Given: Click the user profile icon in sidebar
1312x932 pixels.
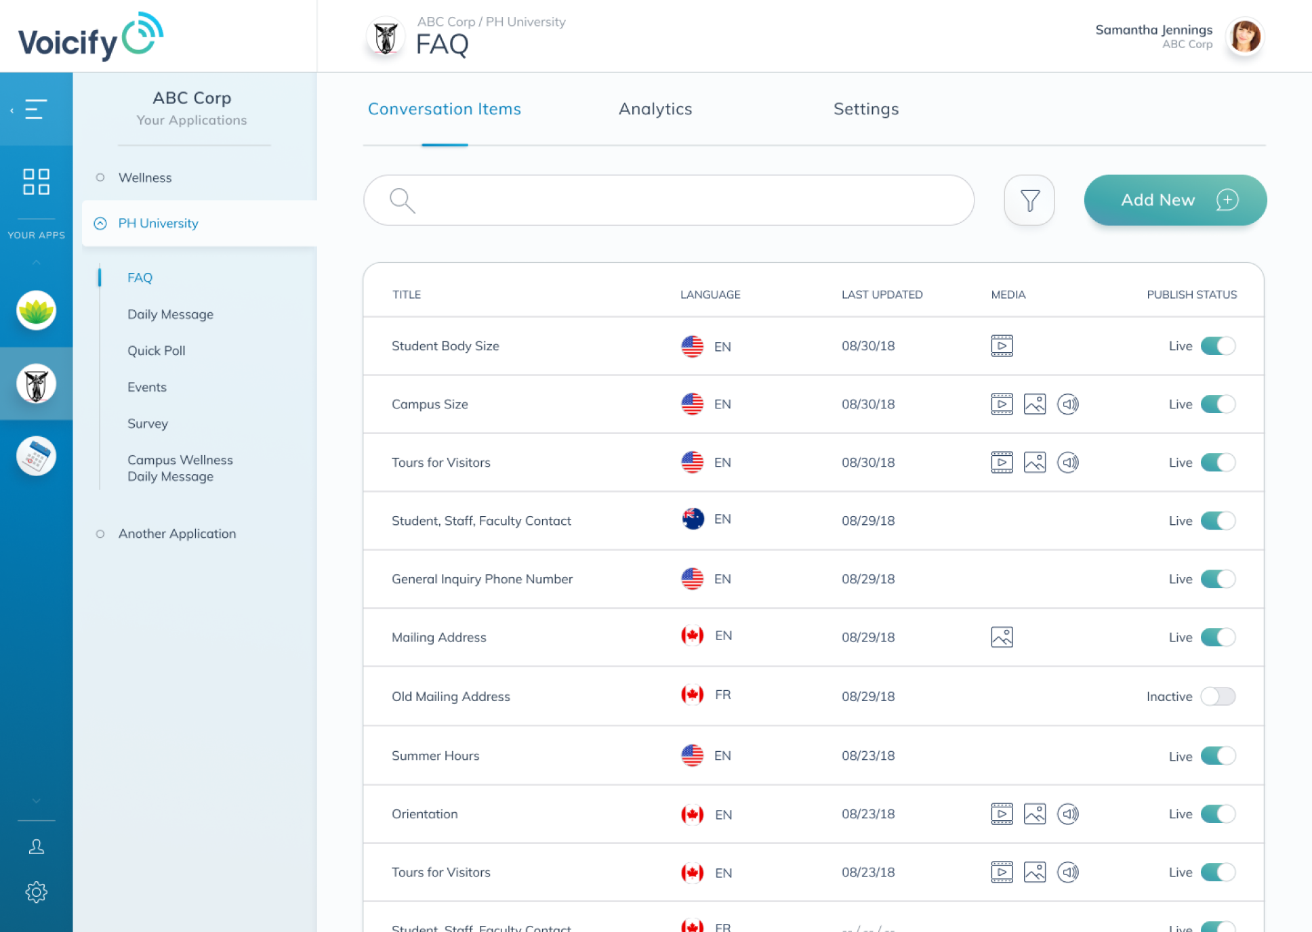Looking at the screenshot, I should tap(36, 847).
